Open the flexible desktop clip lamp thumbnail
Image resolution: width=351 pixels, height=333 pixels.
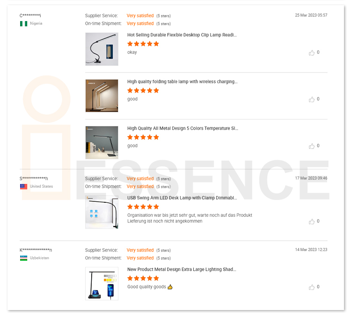click(102, 49)
